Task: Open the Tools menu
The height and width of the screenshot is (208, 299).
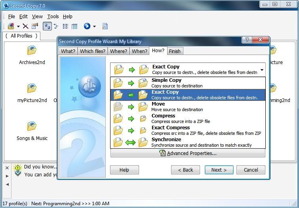Action: pyautogui.click(x=53, y=17)
